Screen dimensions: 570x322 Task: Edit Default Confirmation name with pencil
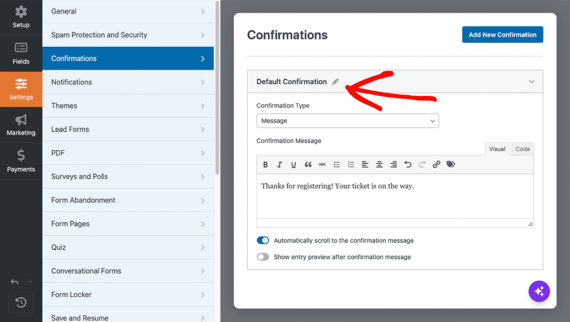pyautogui.click(x=335, y=81)
